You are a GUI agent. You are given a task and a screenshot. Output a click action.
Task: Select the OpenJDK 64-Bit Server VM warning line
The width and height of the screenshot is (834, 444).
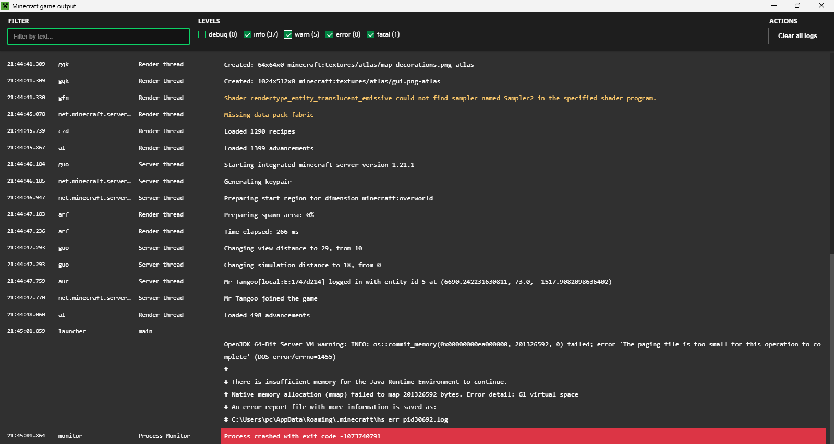[523, 351]
